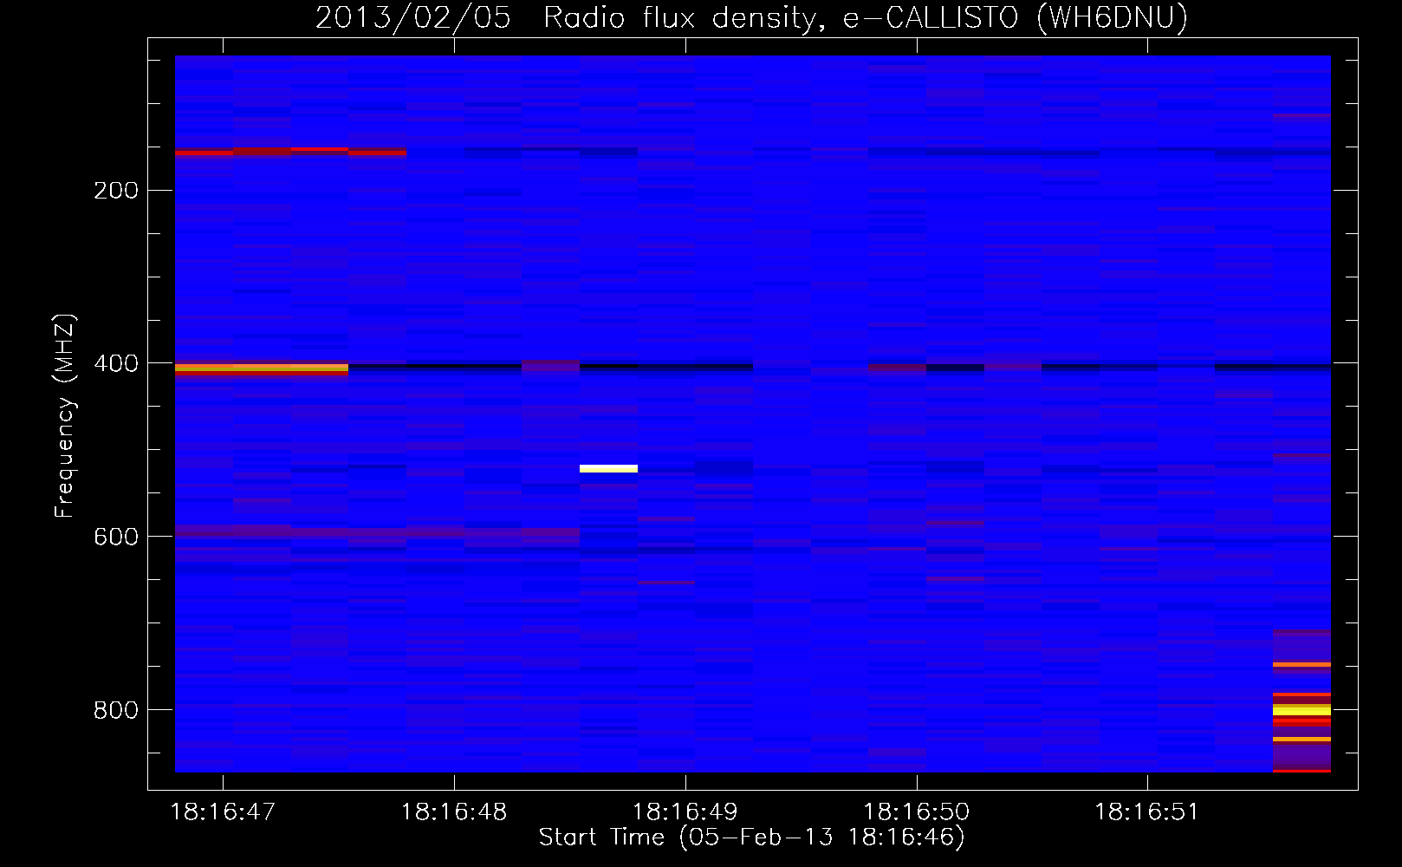Click the bright white burst near 520 MHz
Image resolution: width=1402 pixels, height=867 pixels.
tap(608, 469)
